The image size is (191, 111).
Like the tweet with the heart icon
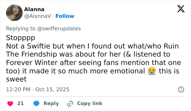10,103
